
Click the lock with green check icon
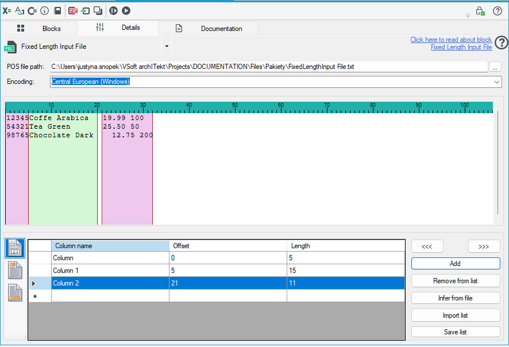pyautogui.click(x=480, y=11)
